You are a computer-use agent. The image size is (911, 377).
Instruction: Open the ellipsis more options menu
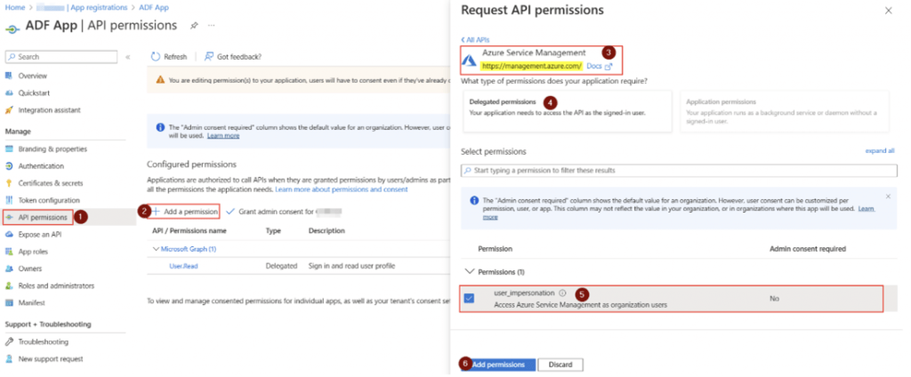tap(212, 26)
